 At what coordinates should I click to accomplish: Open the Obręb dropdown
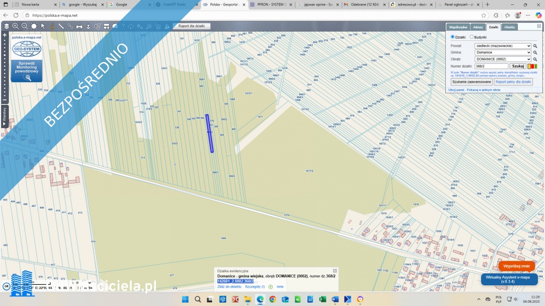point(502,59)
